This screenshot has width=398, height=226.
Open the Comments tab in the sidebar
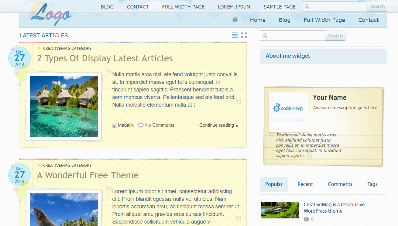point(340,184)
